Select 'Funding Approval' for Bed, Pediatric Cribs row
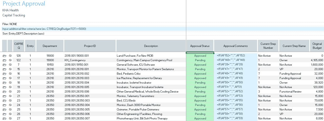Viewport: 324px width, 121px height. point(290,74)
